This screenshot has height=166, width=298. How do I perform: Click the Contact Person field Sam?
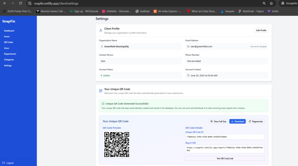[x=140, y=61]
